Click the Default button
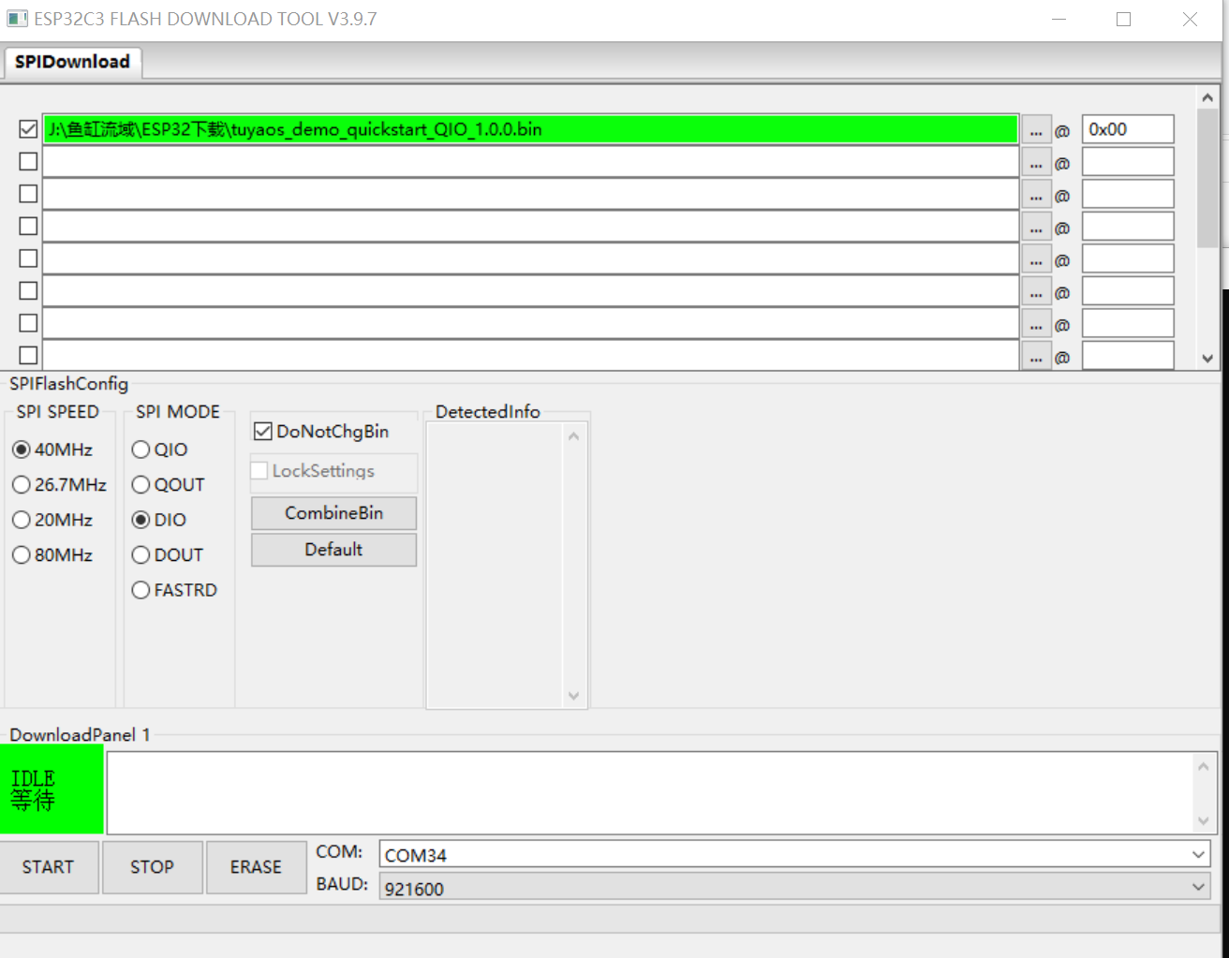The image size is (1229, 958). coord(333,550)
